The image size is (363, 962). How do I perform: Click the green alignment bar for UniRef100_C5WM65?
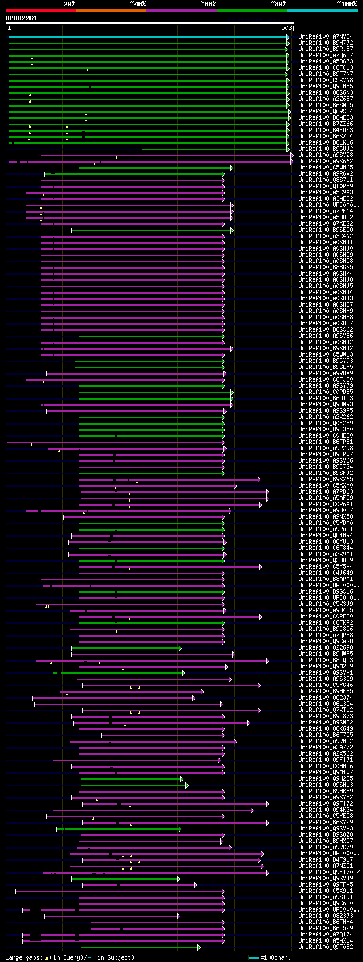tap(156, 168)
